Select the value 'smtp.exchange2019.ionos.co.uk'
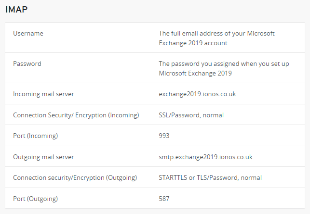The image size is (310, 214). pos(205,157)
